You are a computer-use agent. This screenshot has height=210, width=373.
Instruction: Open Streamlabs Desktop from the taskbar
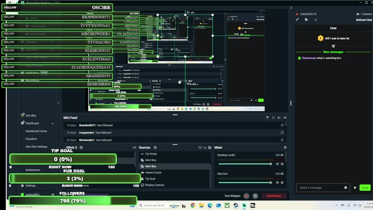244,205
